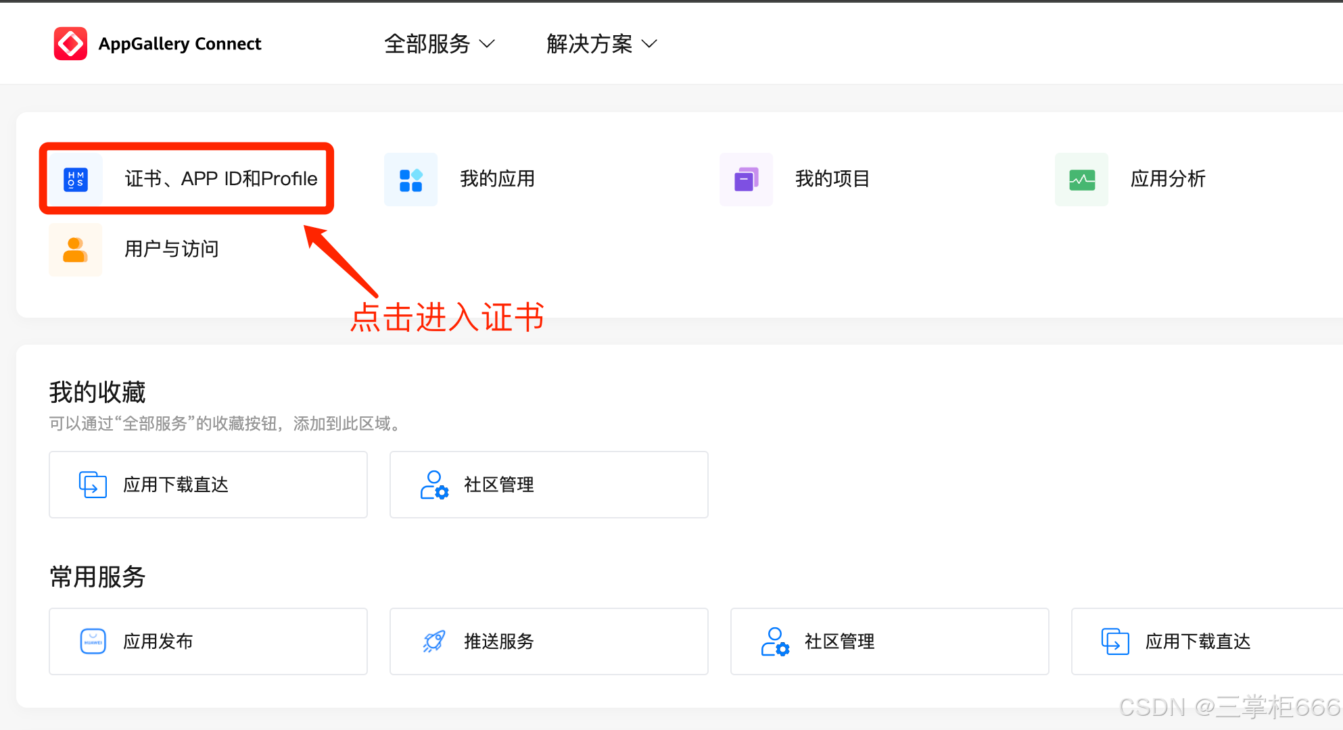Click the AppGallery Connect title text

coord(180,44)
